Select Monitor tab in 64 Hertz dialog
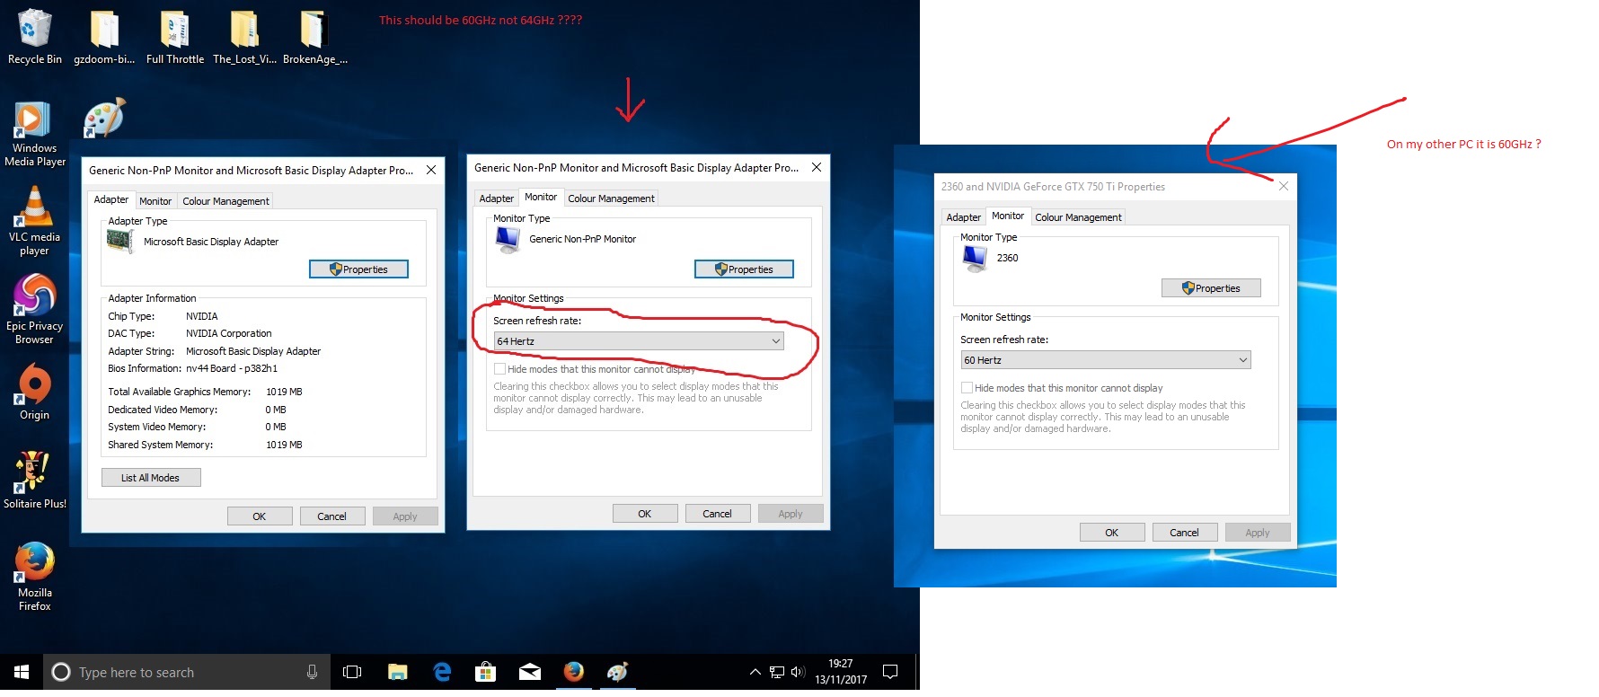 click(541, 197)
